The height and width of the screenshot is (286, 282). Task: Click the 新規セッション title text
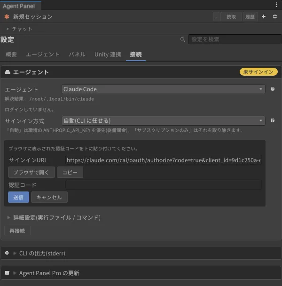(33, 16)
